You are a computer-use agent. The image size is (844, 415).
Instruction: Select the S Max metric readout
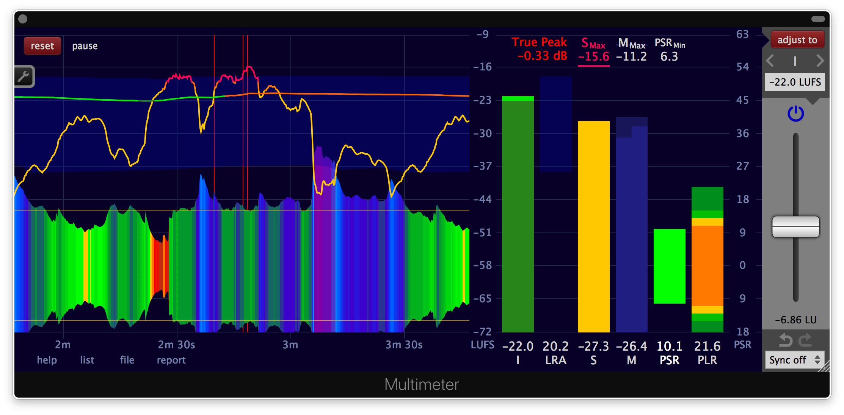[593, 50]
